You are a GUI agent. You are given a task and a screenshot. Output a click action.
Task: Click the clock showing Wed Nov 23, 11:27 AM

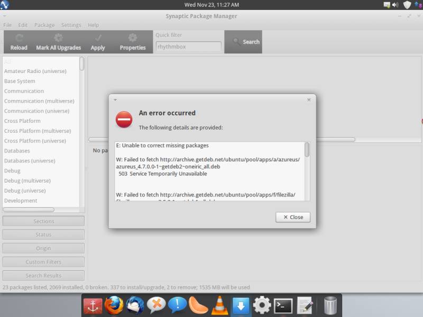coord(212,5)
